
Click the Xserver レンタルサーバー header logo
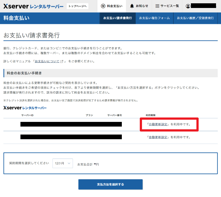(33, 6)
